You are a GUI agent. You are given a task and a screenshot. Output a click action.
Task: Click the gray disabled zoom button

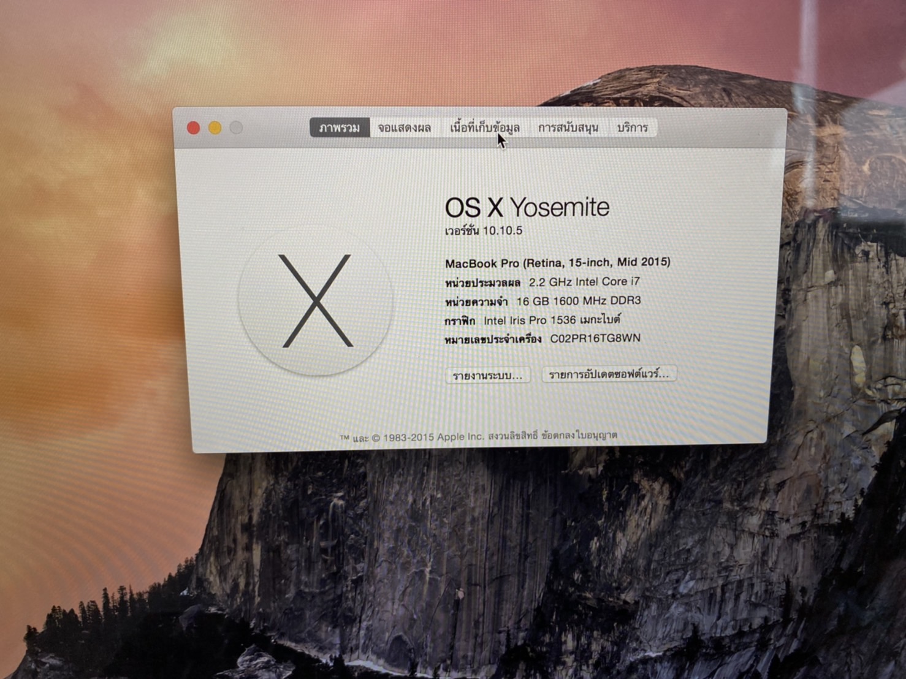point(237,127)
